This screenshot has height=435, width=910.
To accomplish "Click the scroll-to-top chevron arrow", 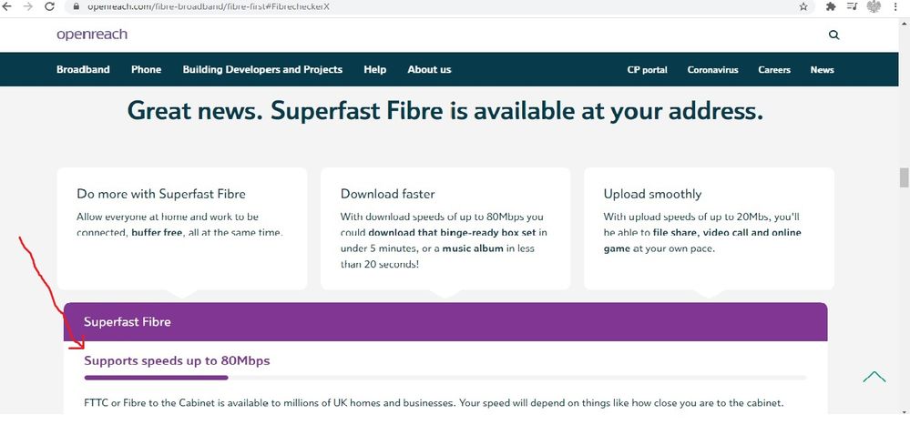I will [874, 377].
